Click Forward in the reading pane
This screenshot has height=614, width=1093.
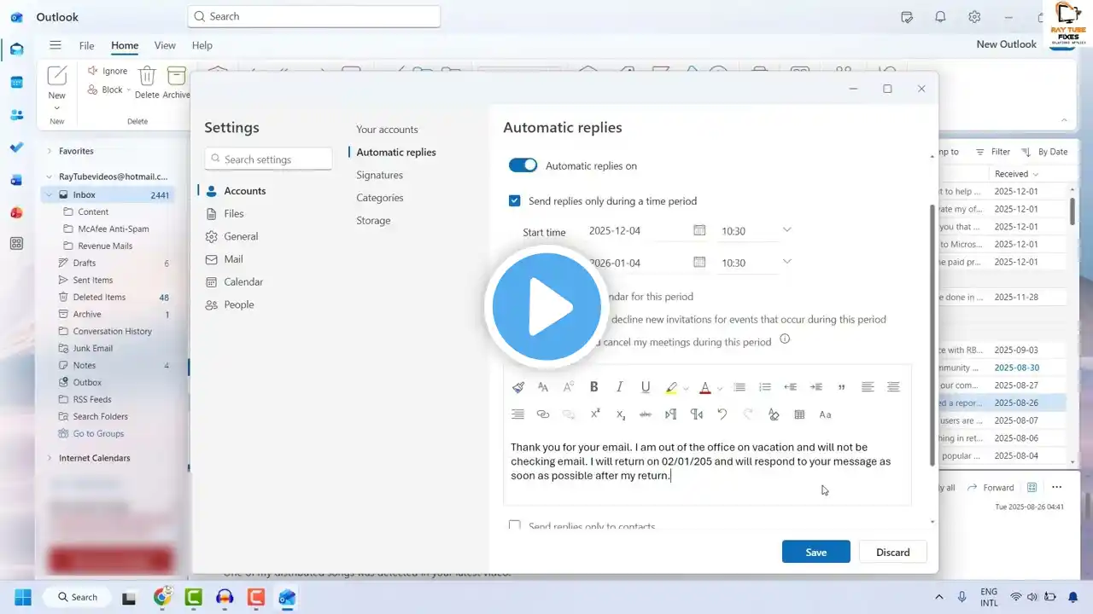point(991,488)
